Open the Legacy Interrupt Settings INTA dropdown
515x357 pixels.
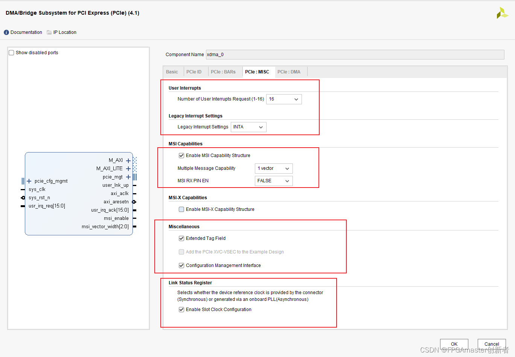(x=248, y=127)
